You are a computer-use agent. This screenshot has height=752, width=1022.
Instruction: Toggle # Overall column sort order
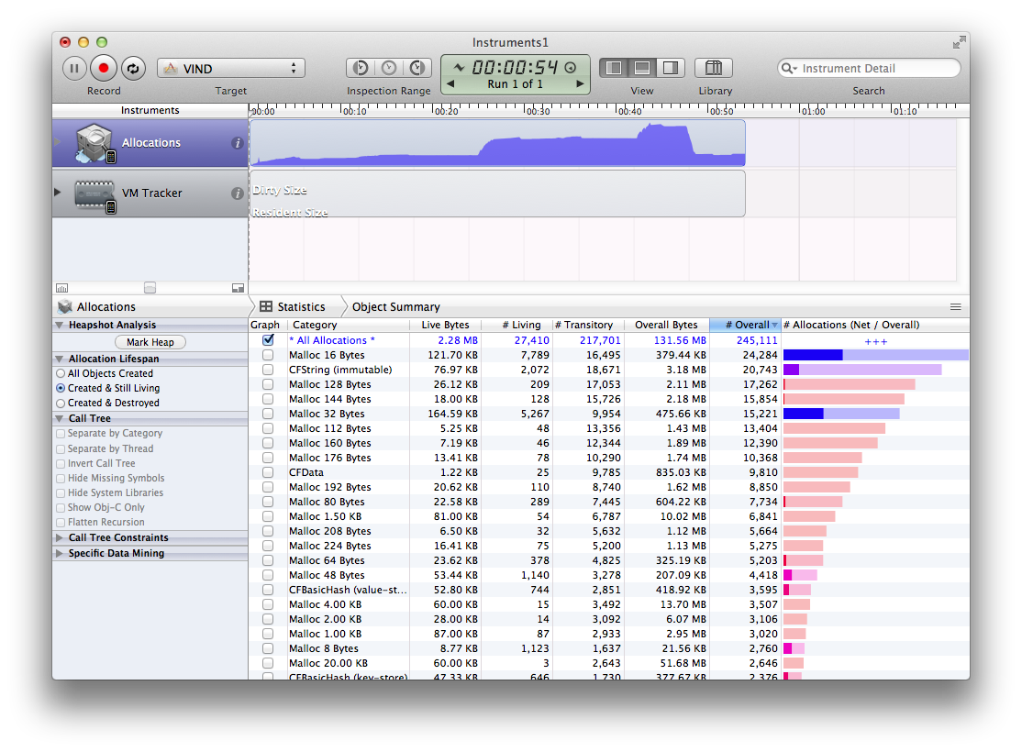pos(745,325)
